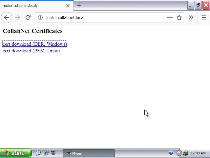Viewport: 210px width, 158px height.
Task: Click the 12:48 AM clock
Action: point(198,153)
